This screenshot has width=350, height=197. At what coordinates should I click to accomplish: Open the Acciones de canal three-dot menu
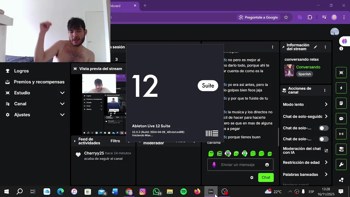pyautogui.click(x=325, y=90)
